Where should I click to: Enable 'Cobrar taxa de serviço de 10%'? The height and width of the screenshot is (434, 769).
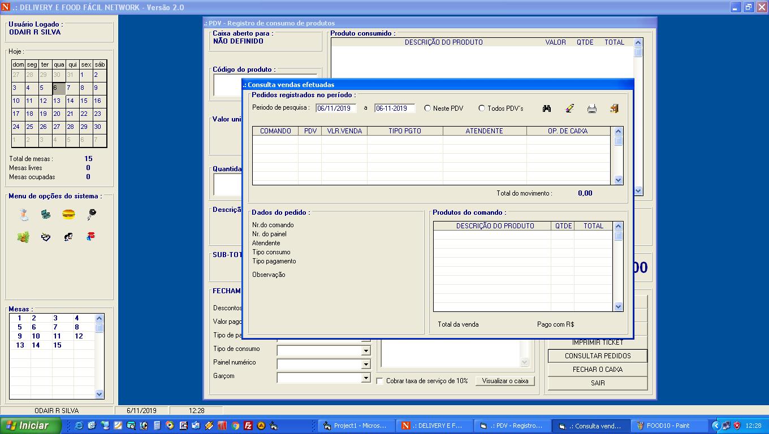pyautogui.click(x=380, y=381)
